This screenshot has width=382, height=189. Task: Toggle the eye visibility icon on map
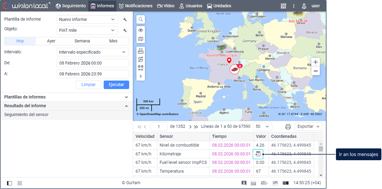coord(141,30)
